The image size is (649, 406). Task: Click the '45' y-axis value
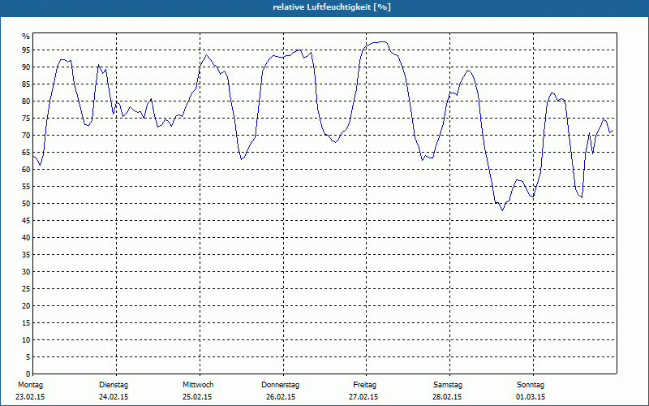26,220
